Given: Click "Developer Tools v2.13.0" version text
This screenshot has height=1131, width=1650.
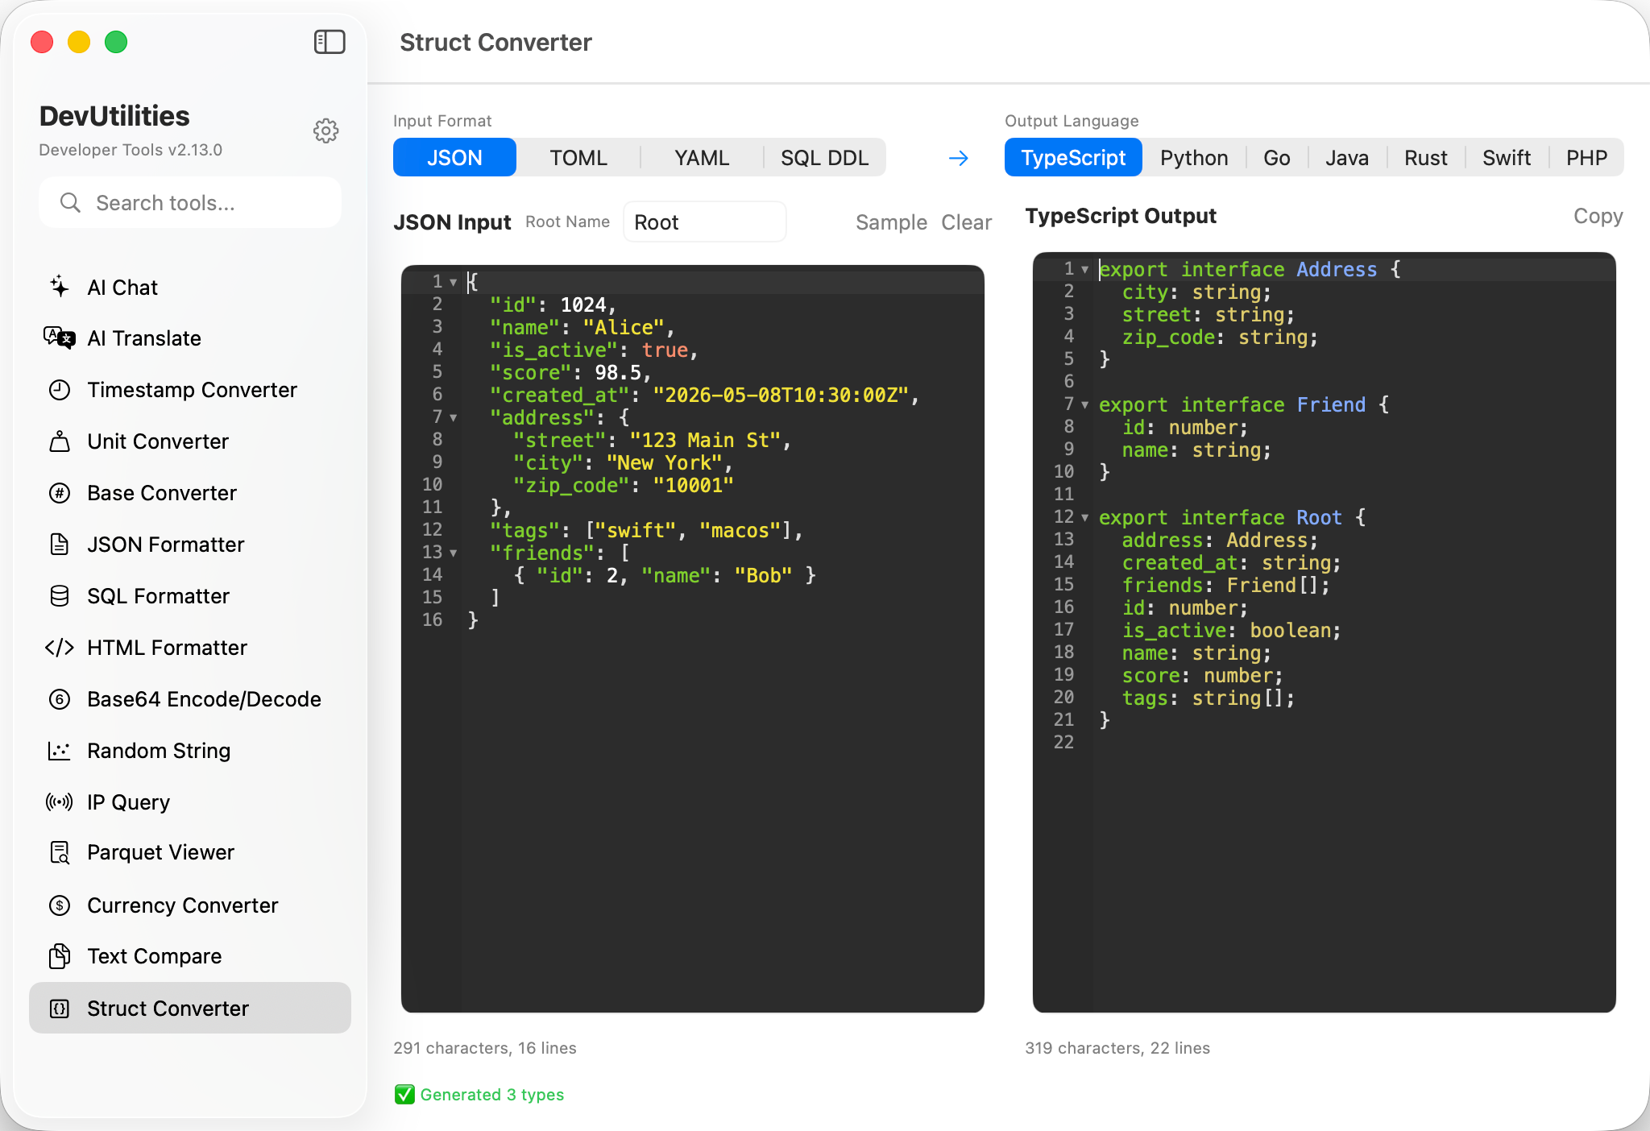Looking at the screenshot, I should pos(131,150).
